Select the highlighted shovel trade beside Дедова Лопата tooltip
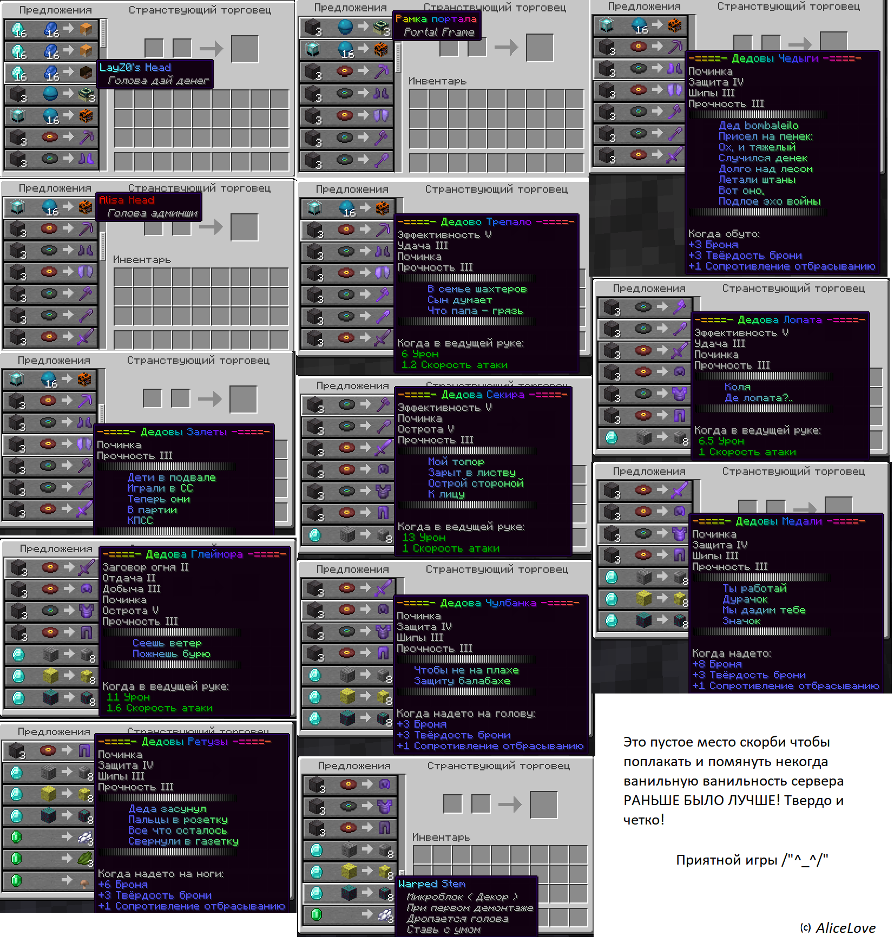 645,329
